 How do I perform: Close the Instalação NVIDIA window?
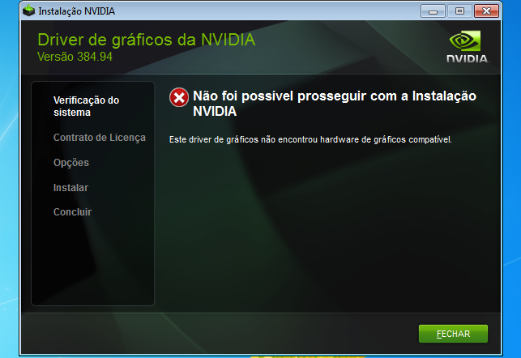click(x=486, y=11)
